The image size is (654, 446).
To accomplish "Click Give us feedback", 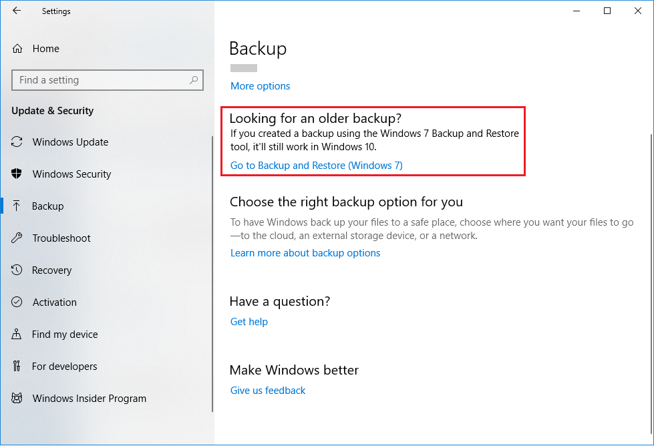I will tap(267, 390).
